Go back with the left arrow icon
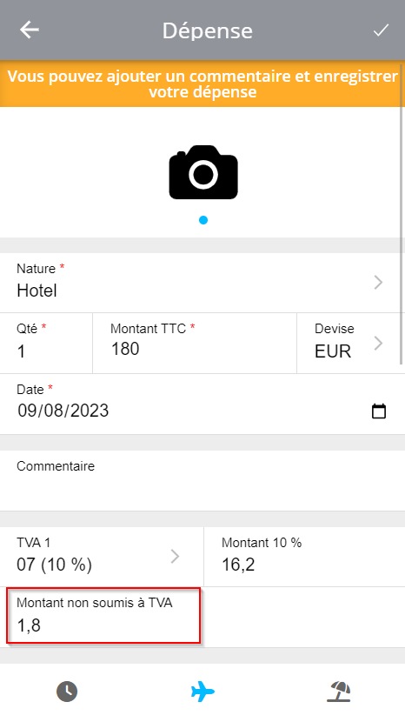 point(29,30)
